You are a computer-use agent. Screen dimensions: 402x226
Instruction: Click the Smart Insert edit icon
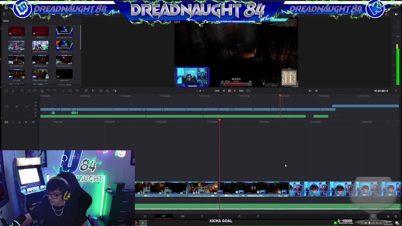click(22, 91)
